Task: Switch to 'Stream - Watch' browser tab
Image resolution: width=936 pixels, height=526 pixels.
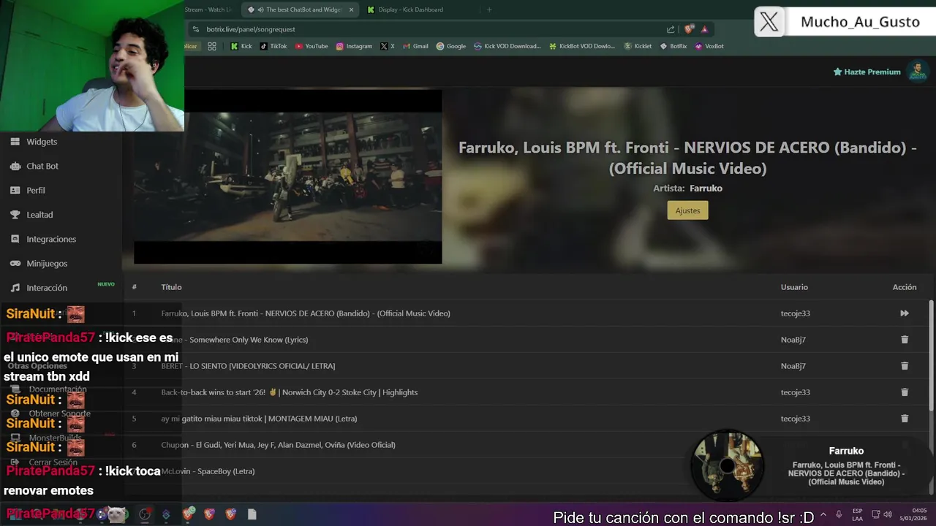Action: [208, 9]
